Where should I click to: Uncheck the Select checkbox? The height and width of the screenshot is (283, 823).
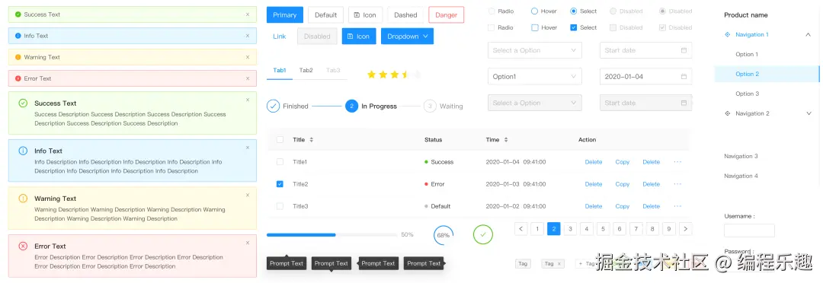pos(574,27)
